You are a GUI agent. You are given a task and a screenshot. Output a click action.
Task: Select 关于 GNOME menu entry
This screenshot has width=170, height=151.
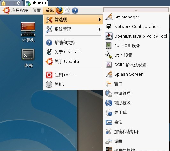(73, 52)
